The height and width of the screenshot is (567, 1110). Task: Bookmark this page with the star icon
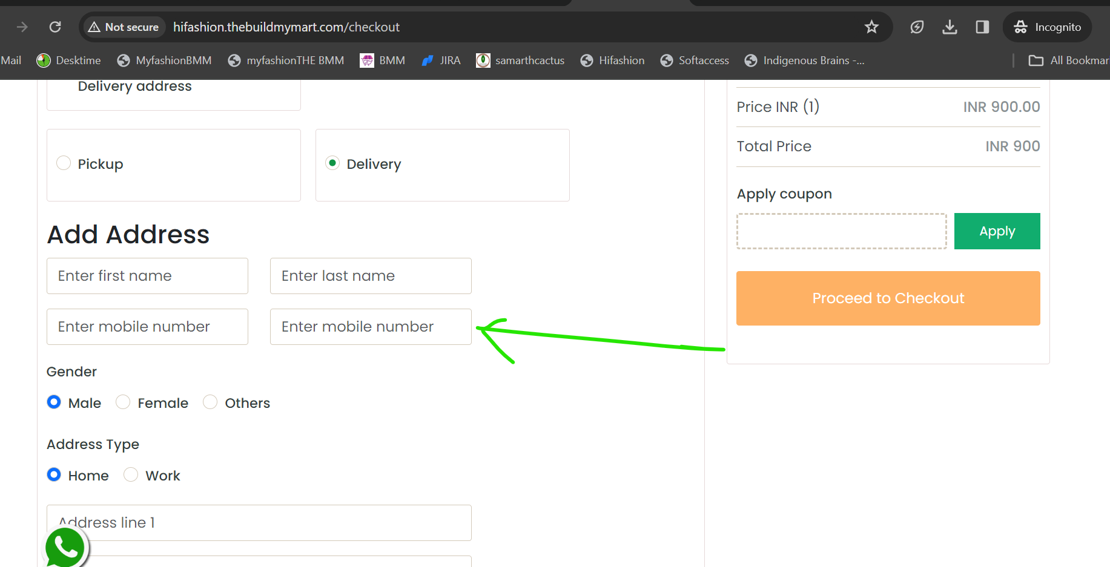coord(871,27)
